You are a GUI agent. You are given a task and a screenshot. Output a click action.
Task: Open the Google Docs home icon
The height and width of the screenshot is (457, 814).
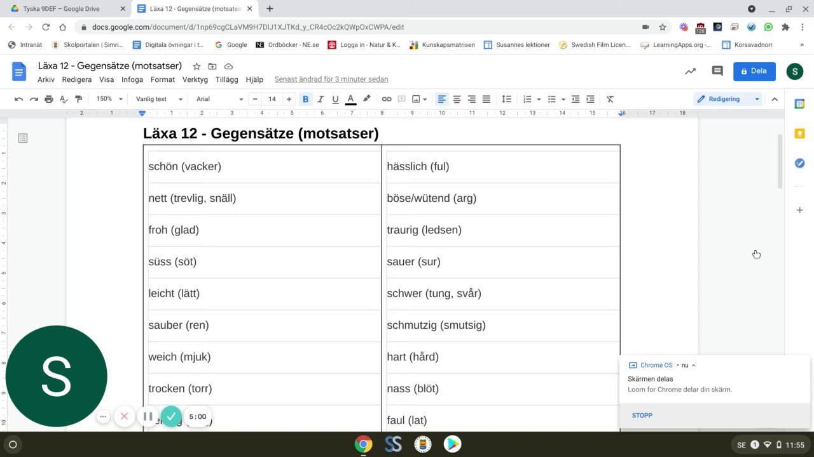19,72
